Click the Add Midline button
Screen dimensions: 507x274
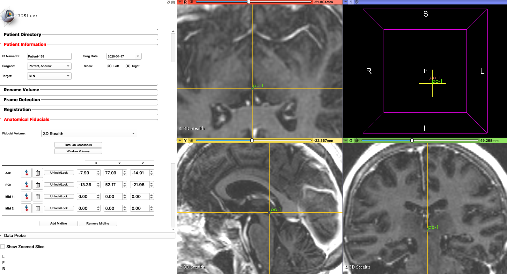(59, 224)
